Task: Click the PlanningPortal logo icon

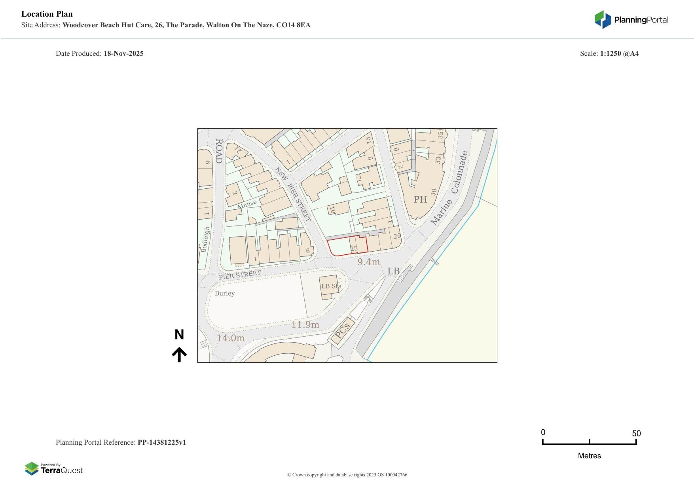Action: [x=603, y=19]
